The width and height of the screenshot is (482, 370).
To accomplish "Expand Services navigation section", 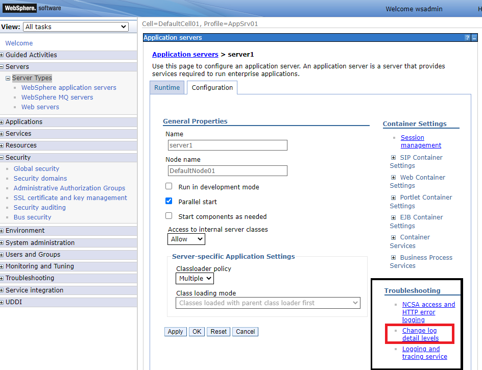I will pyautogui.click(x=2, y=134).
